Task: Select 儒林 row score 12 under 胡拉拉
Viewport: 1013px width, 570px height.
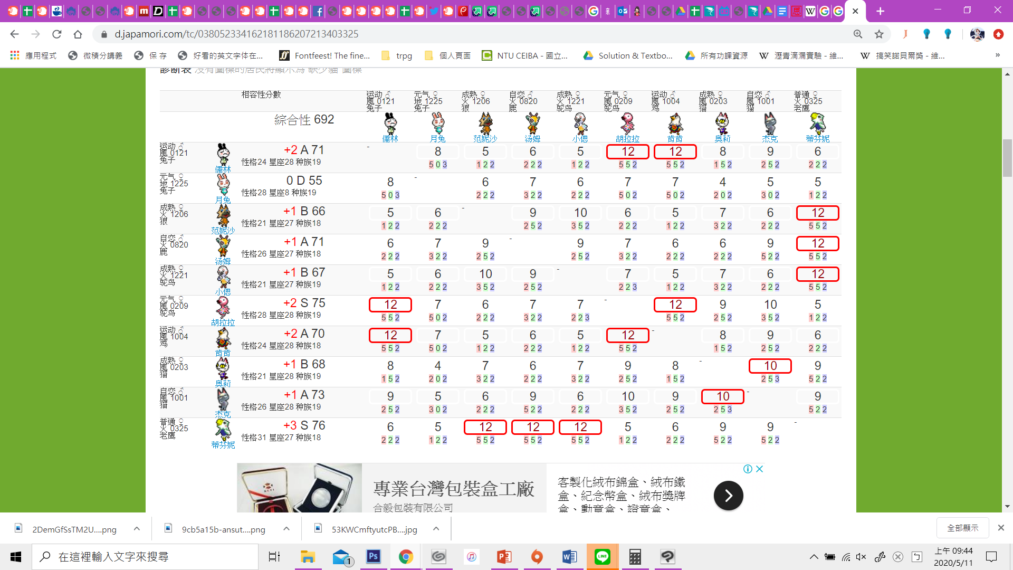Action: (x=628, y=151)
